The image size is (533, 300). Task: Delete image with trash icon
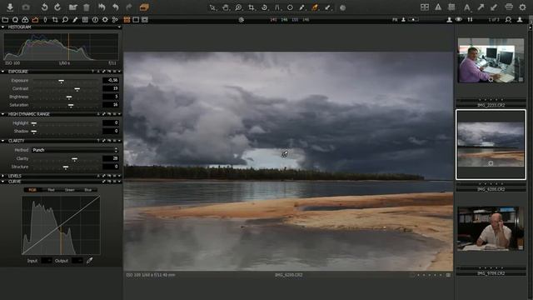pos(87,7)
